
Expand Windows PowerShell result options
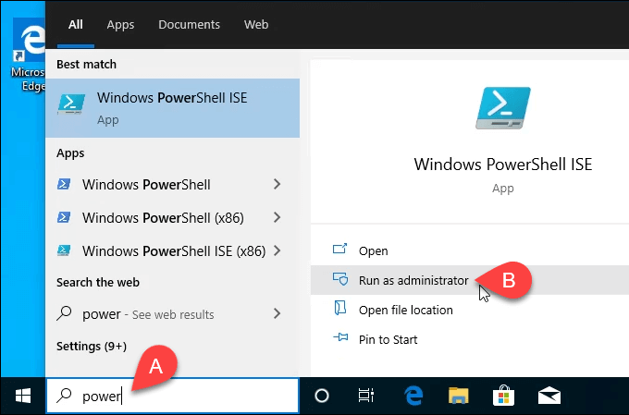pos(277,184)
